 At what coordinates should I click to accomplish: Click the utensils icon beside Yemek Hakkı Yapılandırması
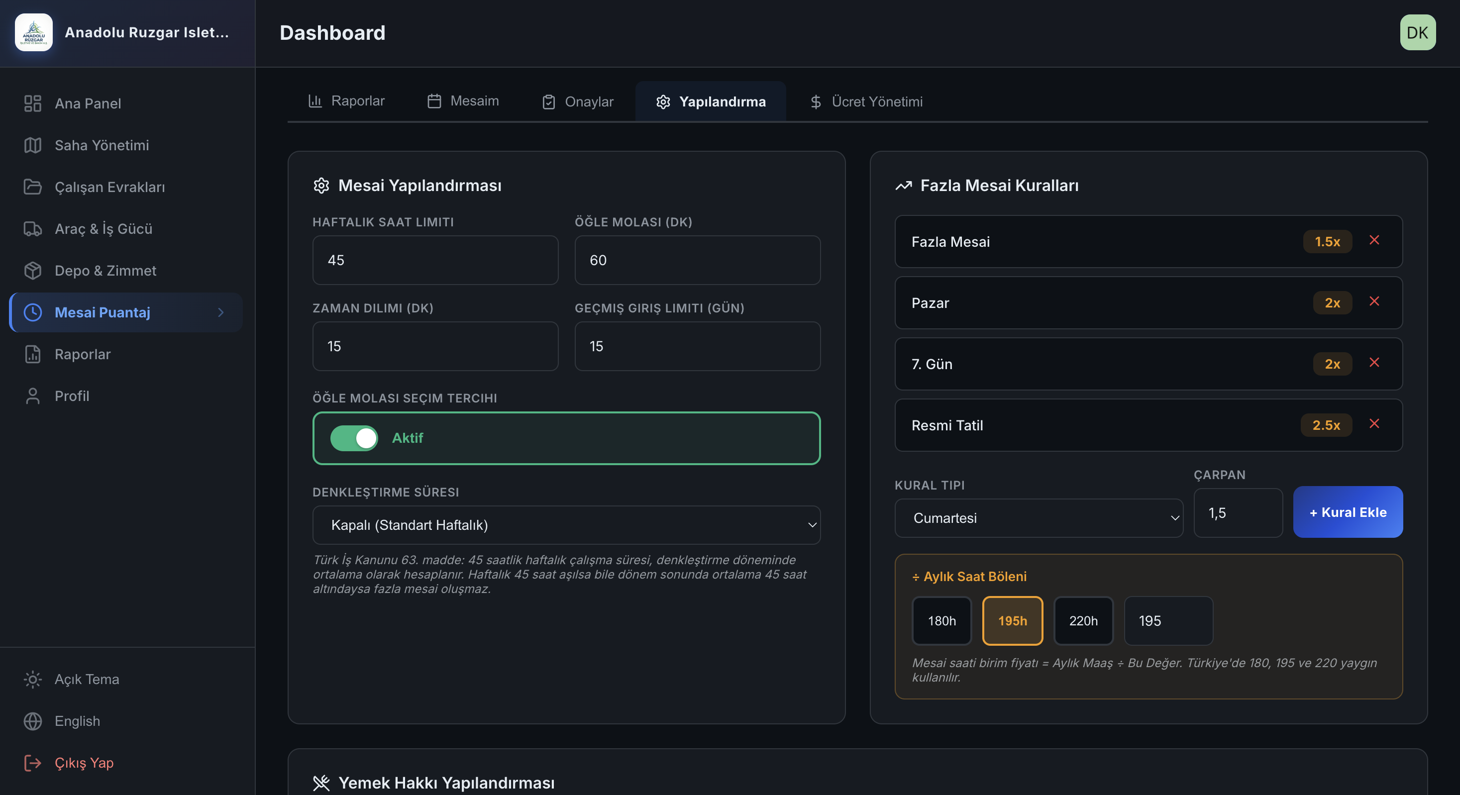321,783
